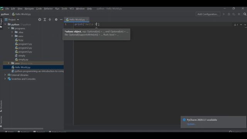Click Hello World.py breadcrumb in navigation bar

pyautogui.click(x=22, y=14)
